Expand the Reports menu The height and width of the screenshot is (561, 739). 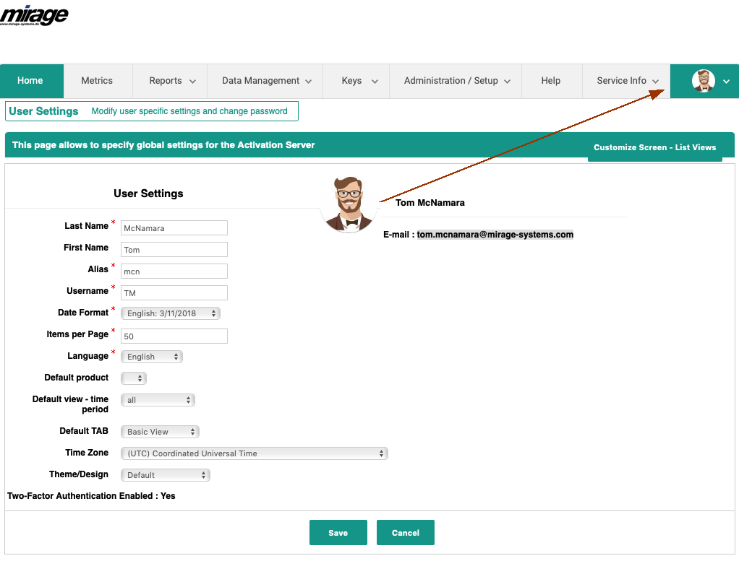click(172, 81)
